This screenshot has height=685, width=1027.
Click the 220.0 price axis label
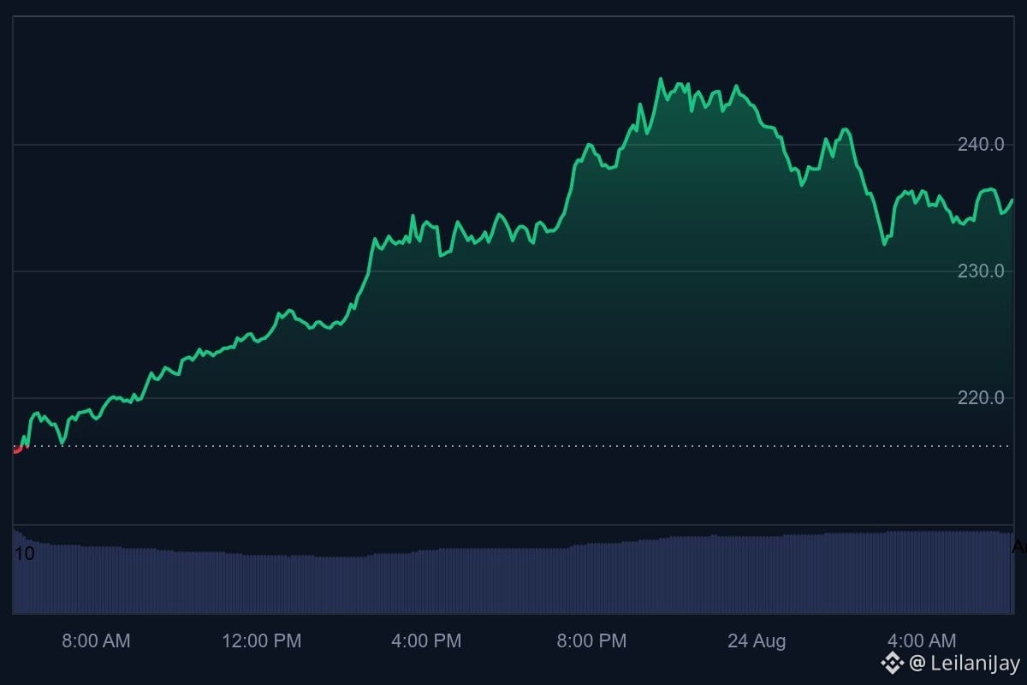[x=981, y=398]
